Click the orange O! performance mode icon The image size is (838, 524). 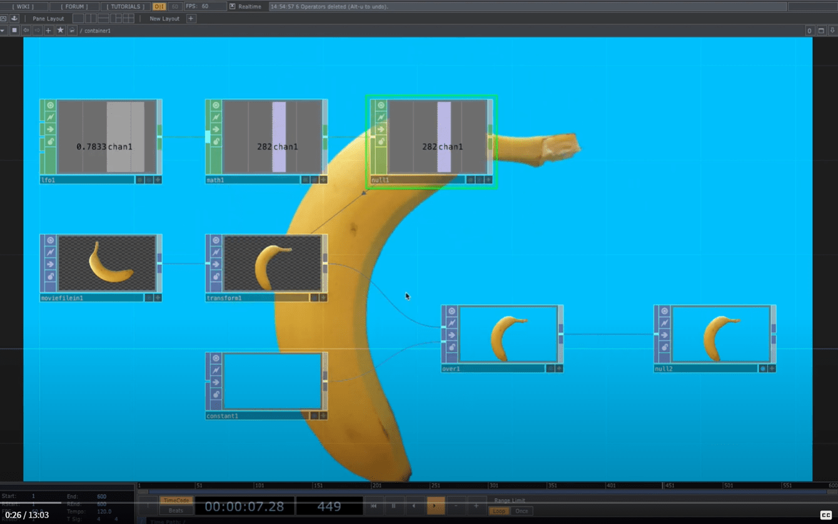158,6
